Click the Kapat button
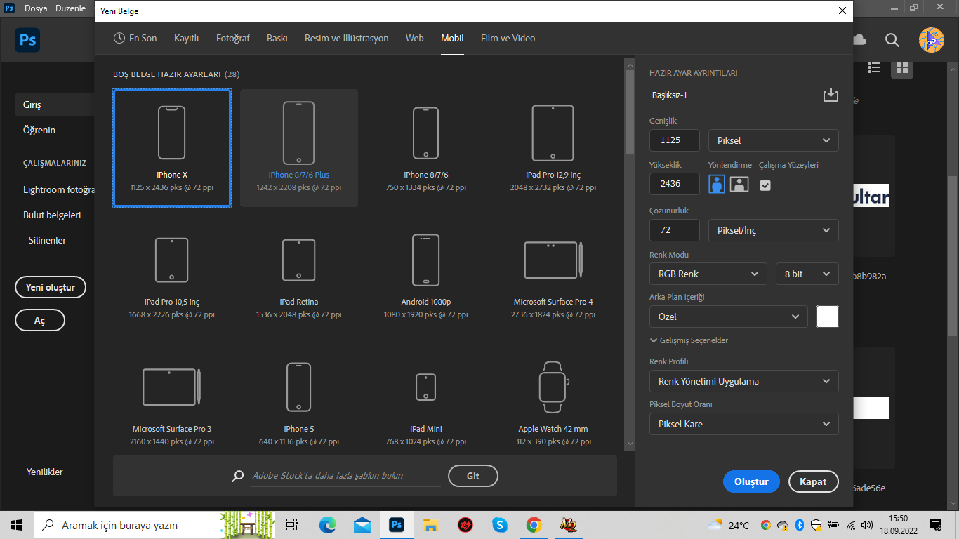959x539 pixels. tap(814, 481)
